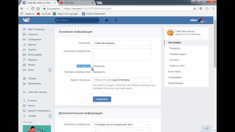Open the music note icon in the header
The height and width of the screenshot is (132, 235).
coord(115,20)
